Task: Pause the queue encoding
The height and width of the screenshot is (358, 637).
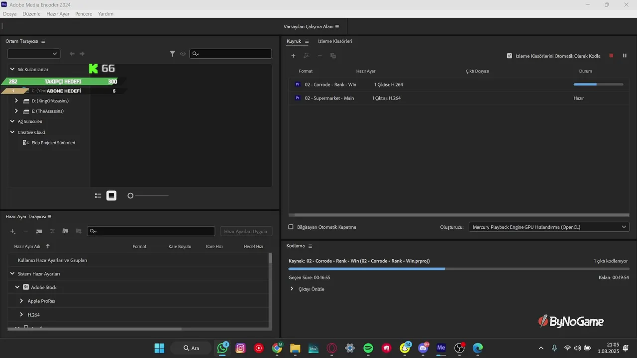Action: tap(625, 56)
